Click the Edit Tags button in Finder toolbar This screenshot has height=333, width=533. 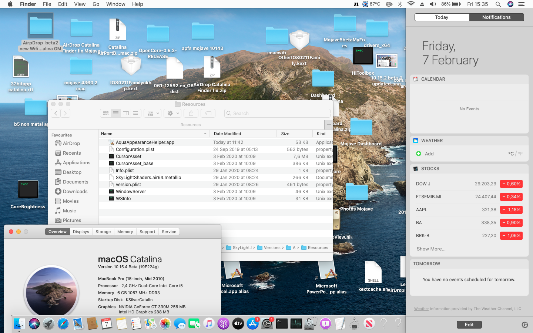208,113
